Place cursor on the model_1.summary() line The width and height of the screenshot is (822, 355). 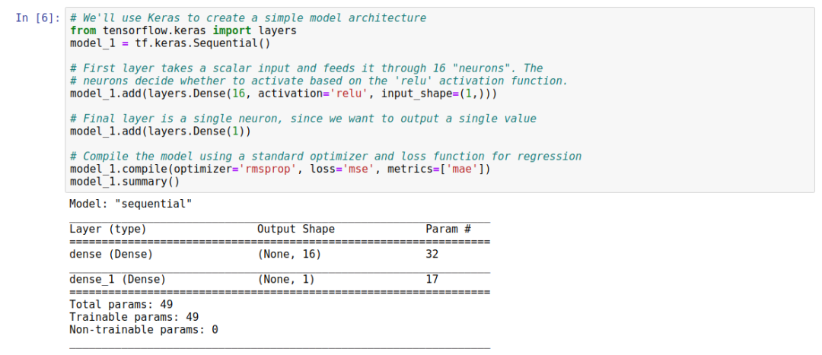coord(124,182)
